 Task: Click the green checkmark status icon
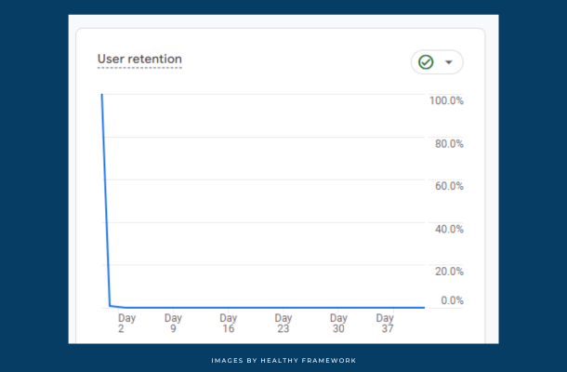(x=426, y=62)
